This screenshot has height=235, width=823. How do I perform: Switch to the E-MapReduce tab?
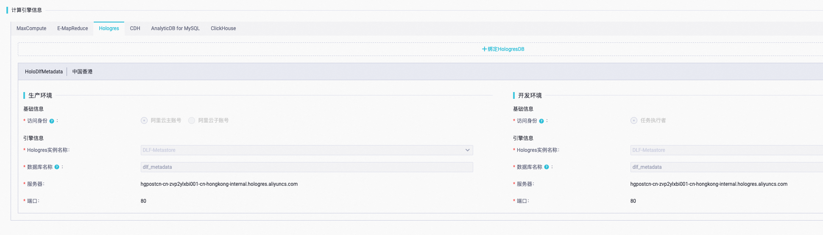click(x=73, y=28)
